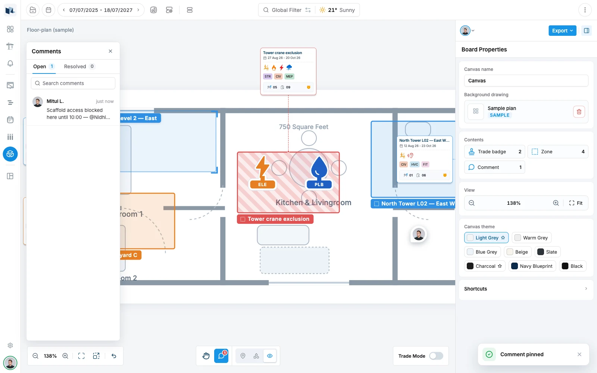Open the Global Filter options
This screenshot has height=373, width=597.
pyautogui.click(x=308, y=10)
